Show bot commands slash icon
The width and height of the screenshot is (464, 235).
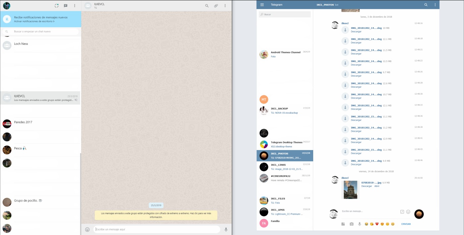(402, 211)
